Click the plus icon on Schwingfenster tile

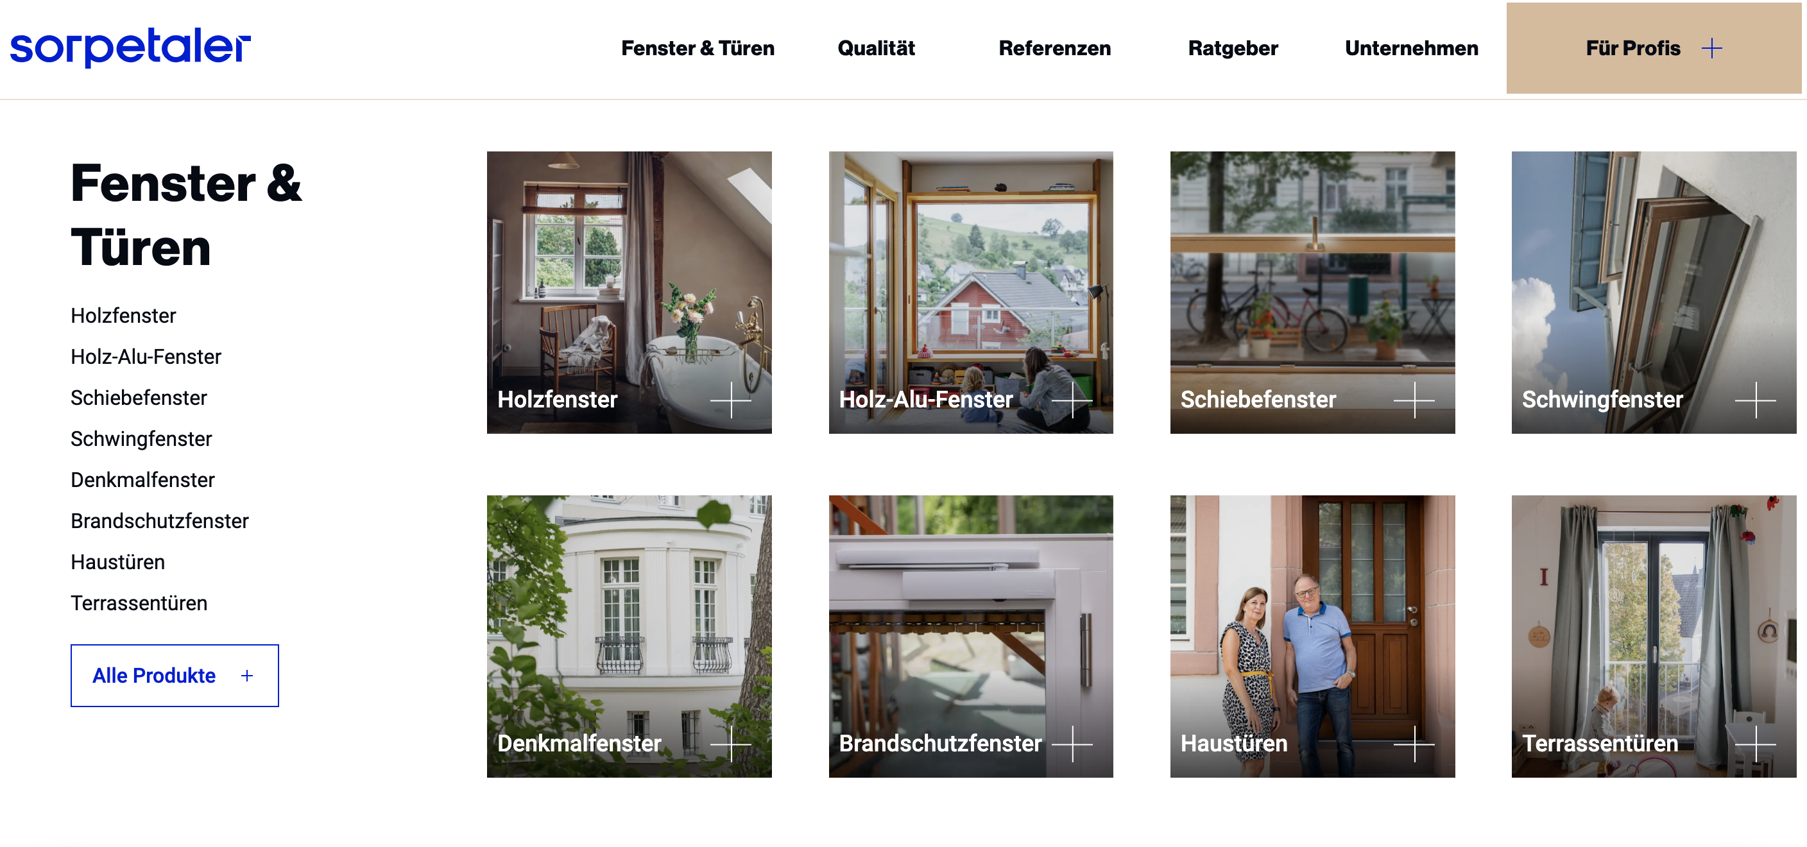[1755, 400]
